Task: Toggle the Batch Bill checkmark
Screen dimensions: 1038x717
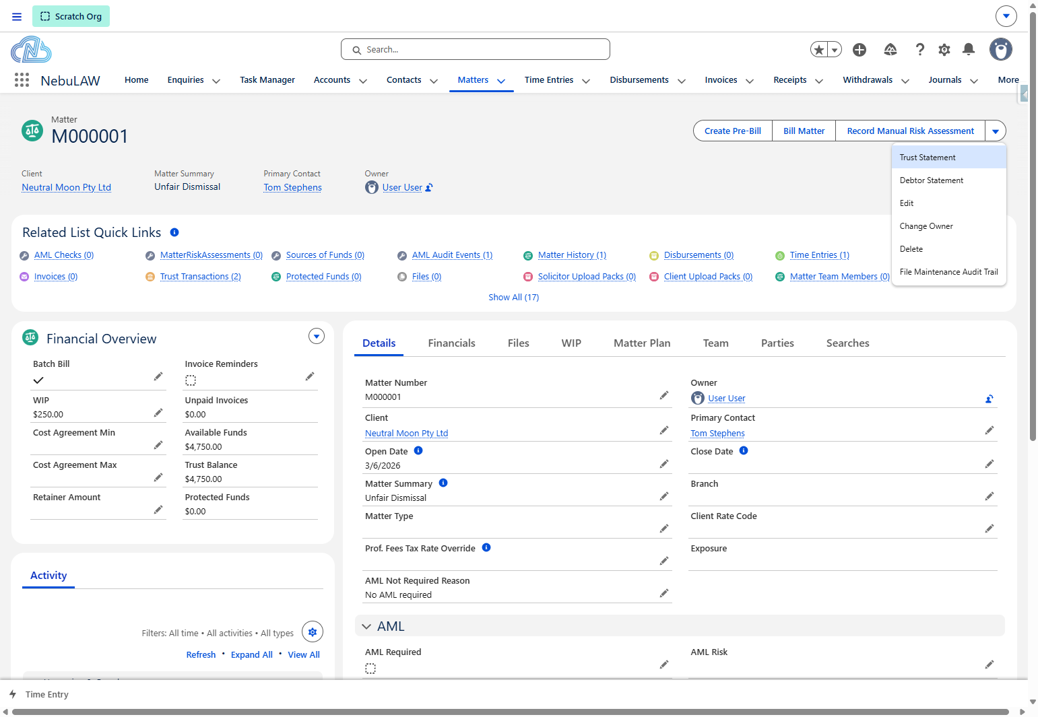Action: point(38,380)
